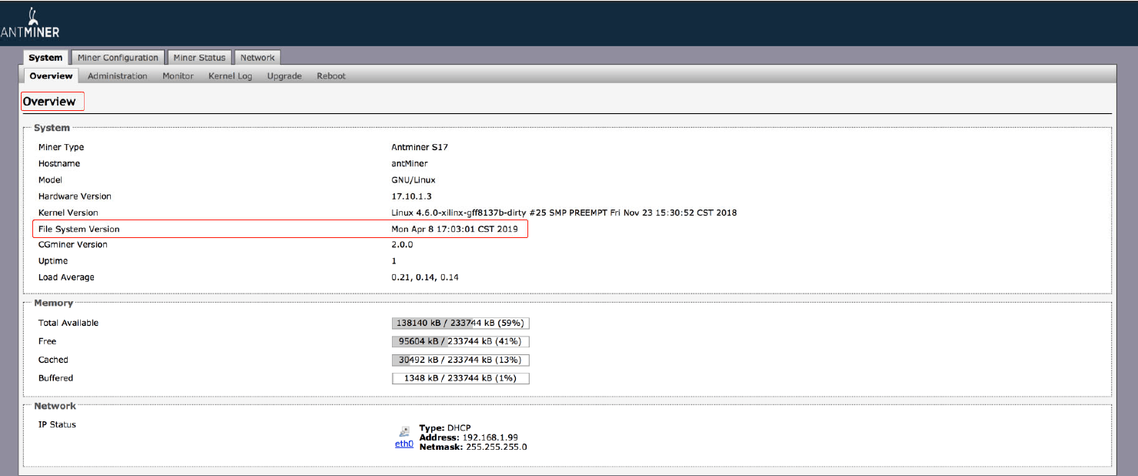Click the Hardware Version label

pos(75,196)
